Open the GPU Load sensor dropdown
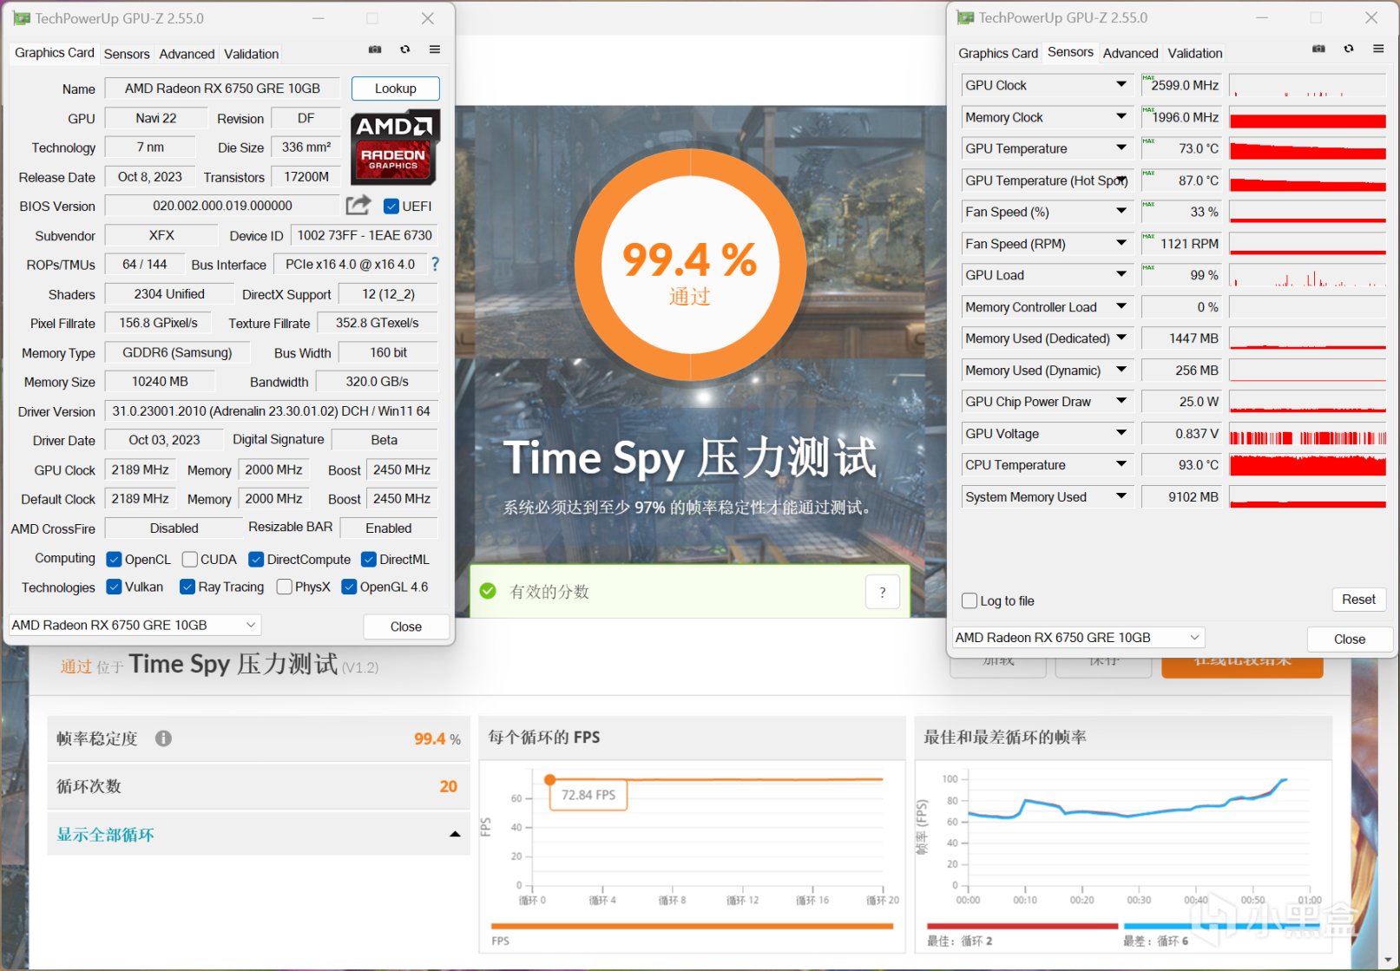This screenshot has width=1400, height=971. pyautogui.click(x=1121, y=275)
